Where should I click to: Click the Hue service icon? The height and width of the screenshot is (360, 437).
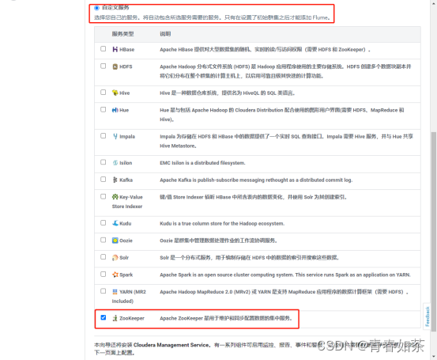(115, 110)
